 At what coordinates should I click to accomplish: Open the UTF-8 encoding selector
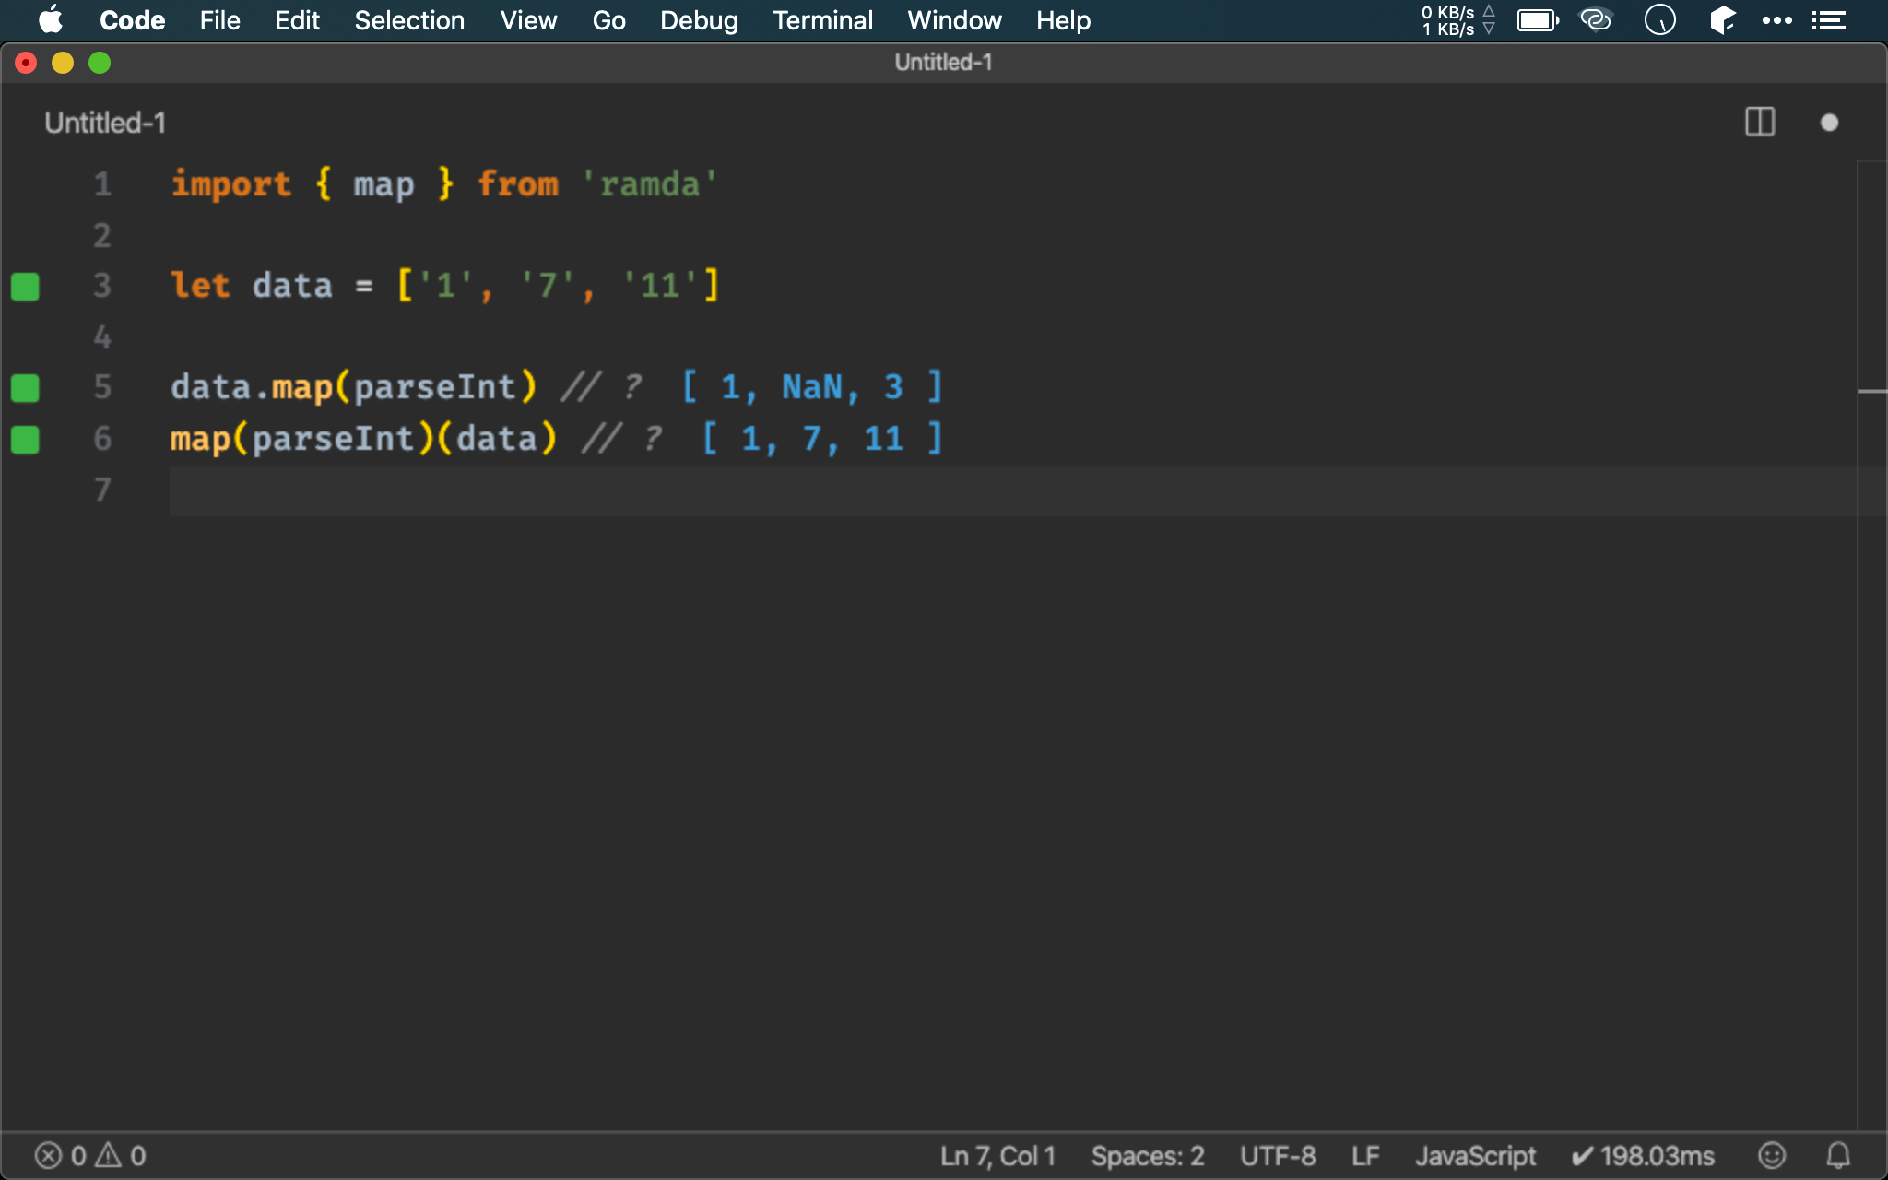pyautogui.click(x=1277, y=1155)
